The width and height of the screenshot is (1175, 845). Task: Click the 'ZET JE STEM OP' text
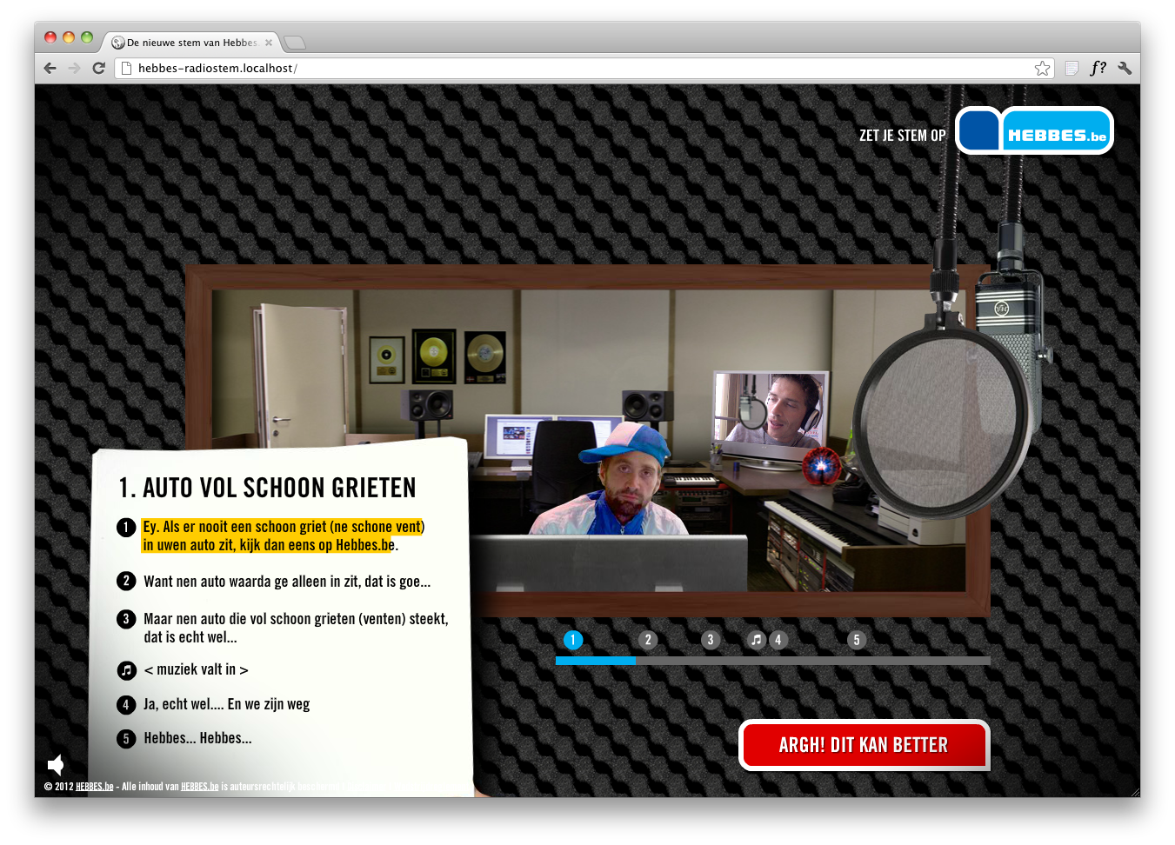coord(902,136)
